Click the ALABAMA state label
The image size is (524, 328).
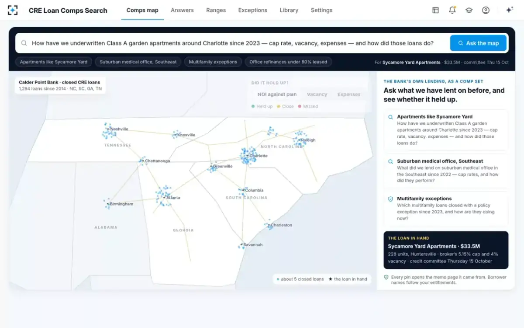[106, 227]
